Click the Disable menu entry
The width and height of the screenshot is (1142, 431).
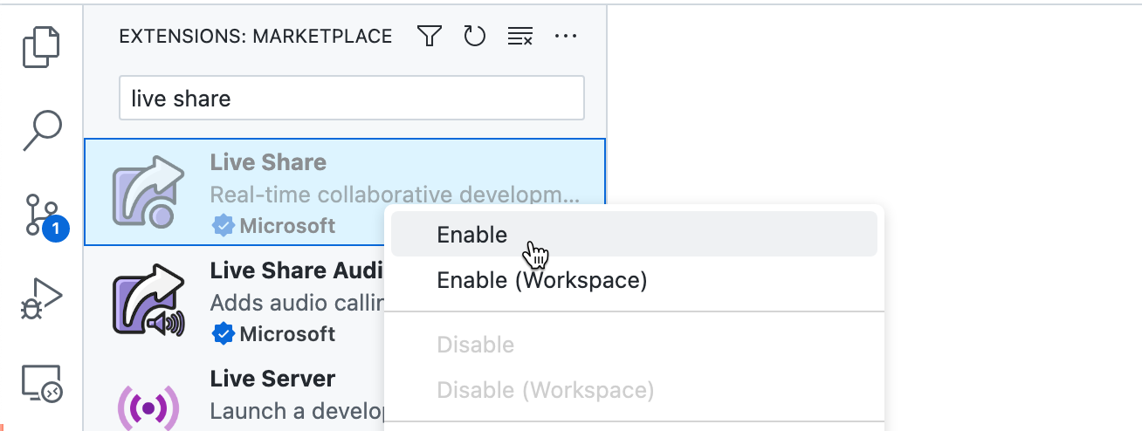coord(475,345)
